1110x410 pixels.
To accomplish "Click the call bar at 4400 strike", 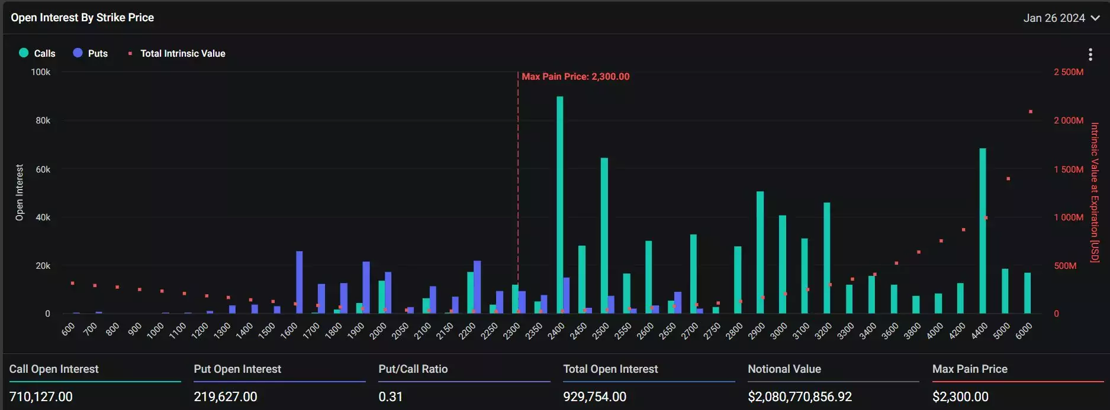I will click(983, 231).
